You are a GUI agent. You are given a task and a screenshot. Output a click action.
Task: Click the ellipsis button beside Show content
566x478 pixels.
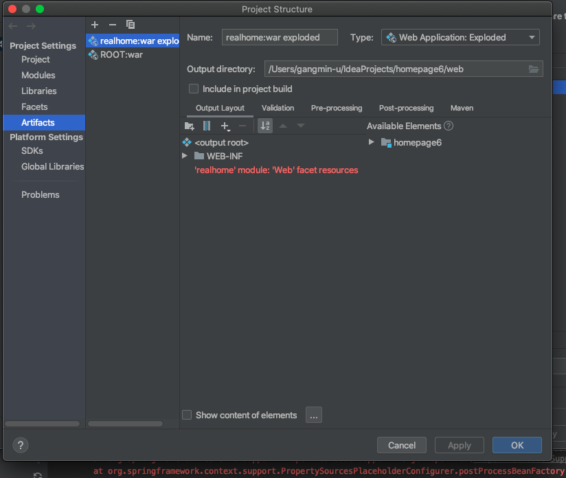tap(314, 416)
